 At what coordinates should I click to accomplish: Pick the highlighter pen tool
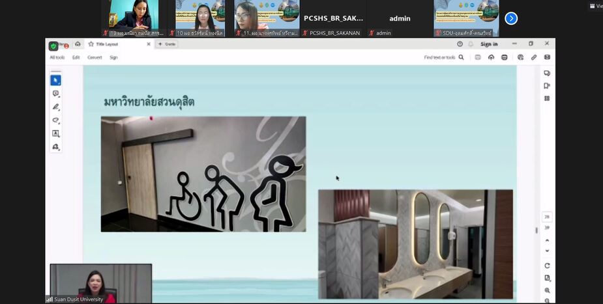click(x=56, y=107)
